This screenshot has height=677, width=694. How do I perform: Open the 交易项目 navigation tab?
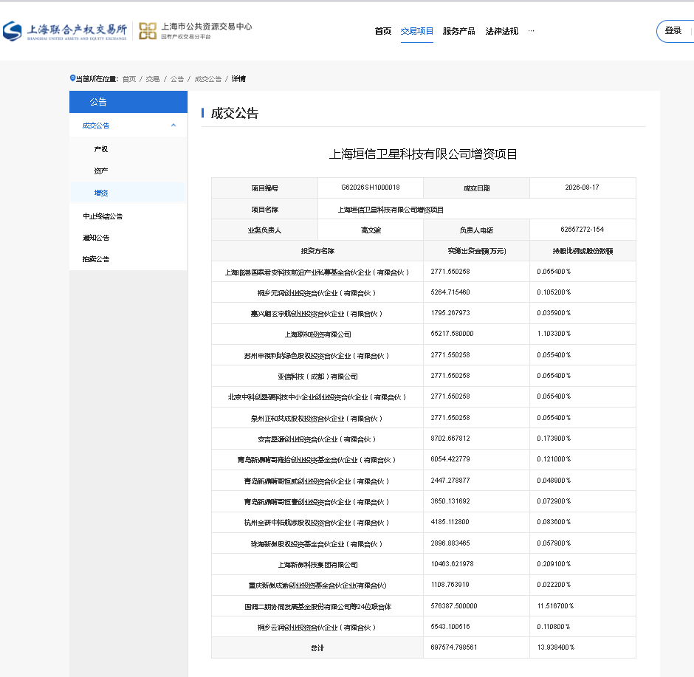tap(416, 31)
